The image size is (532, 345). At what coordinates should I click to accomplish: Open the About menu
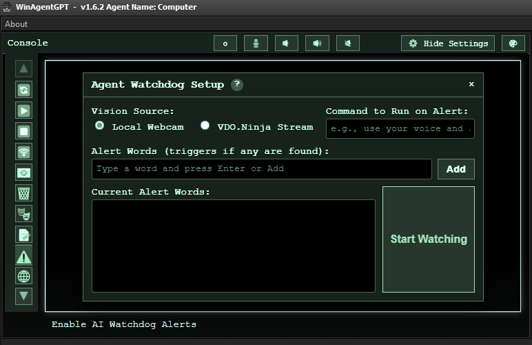pos(16,24)
